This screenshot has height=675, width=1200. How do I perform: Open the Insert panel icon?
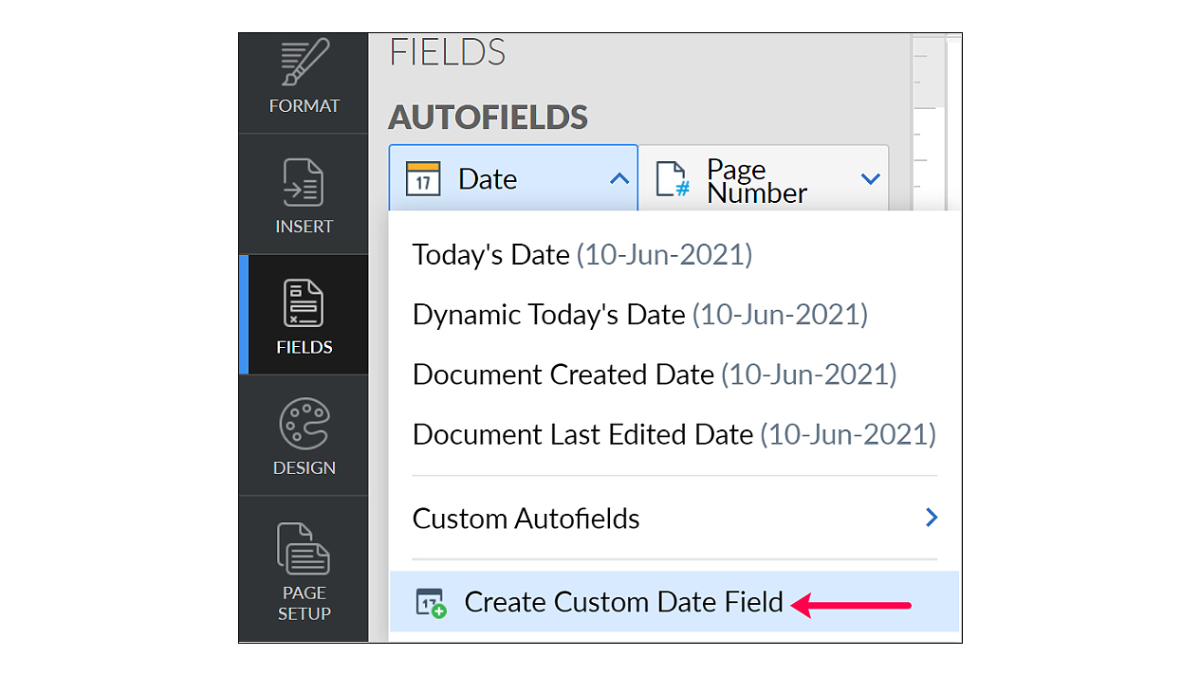pos(304,183)
